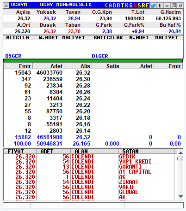
Task: Click the 'D' letter button in title bar
Action: (x=114, y=6)
